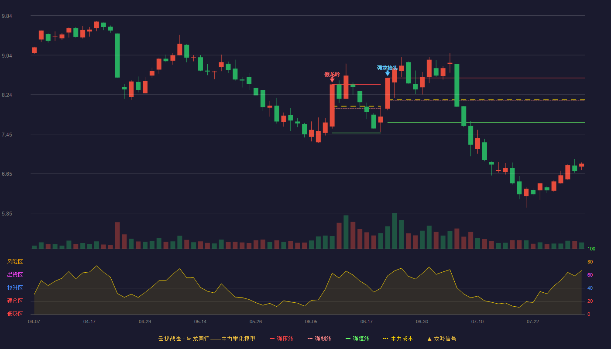The height and width of the screenshot is (349, 611).
Task: Toggle the 强撑线 legend entry
Action: pyautogui.click(x=357, y=339)
